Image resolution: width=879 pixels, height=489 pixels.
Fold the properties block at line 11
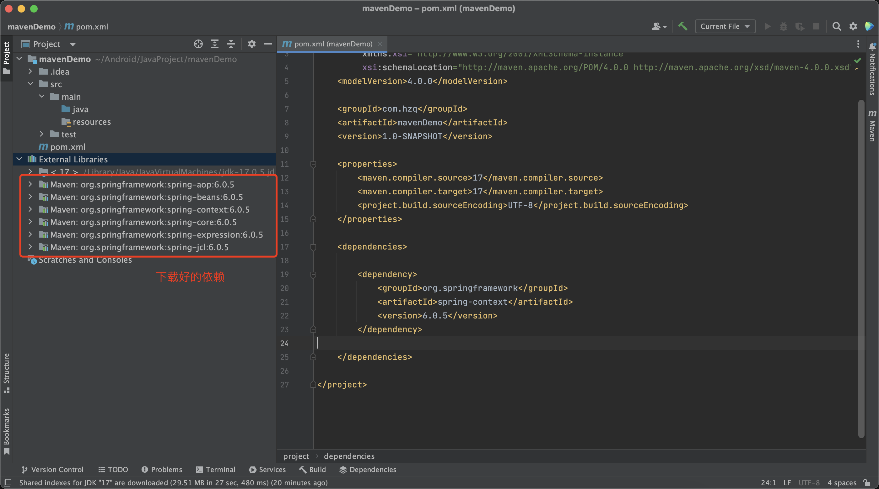pyautogui.click(x=313, y=164)
